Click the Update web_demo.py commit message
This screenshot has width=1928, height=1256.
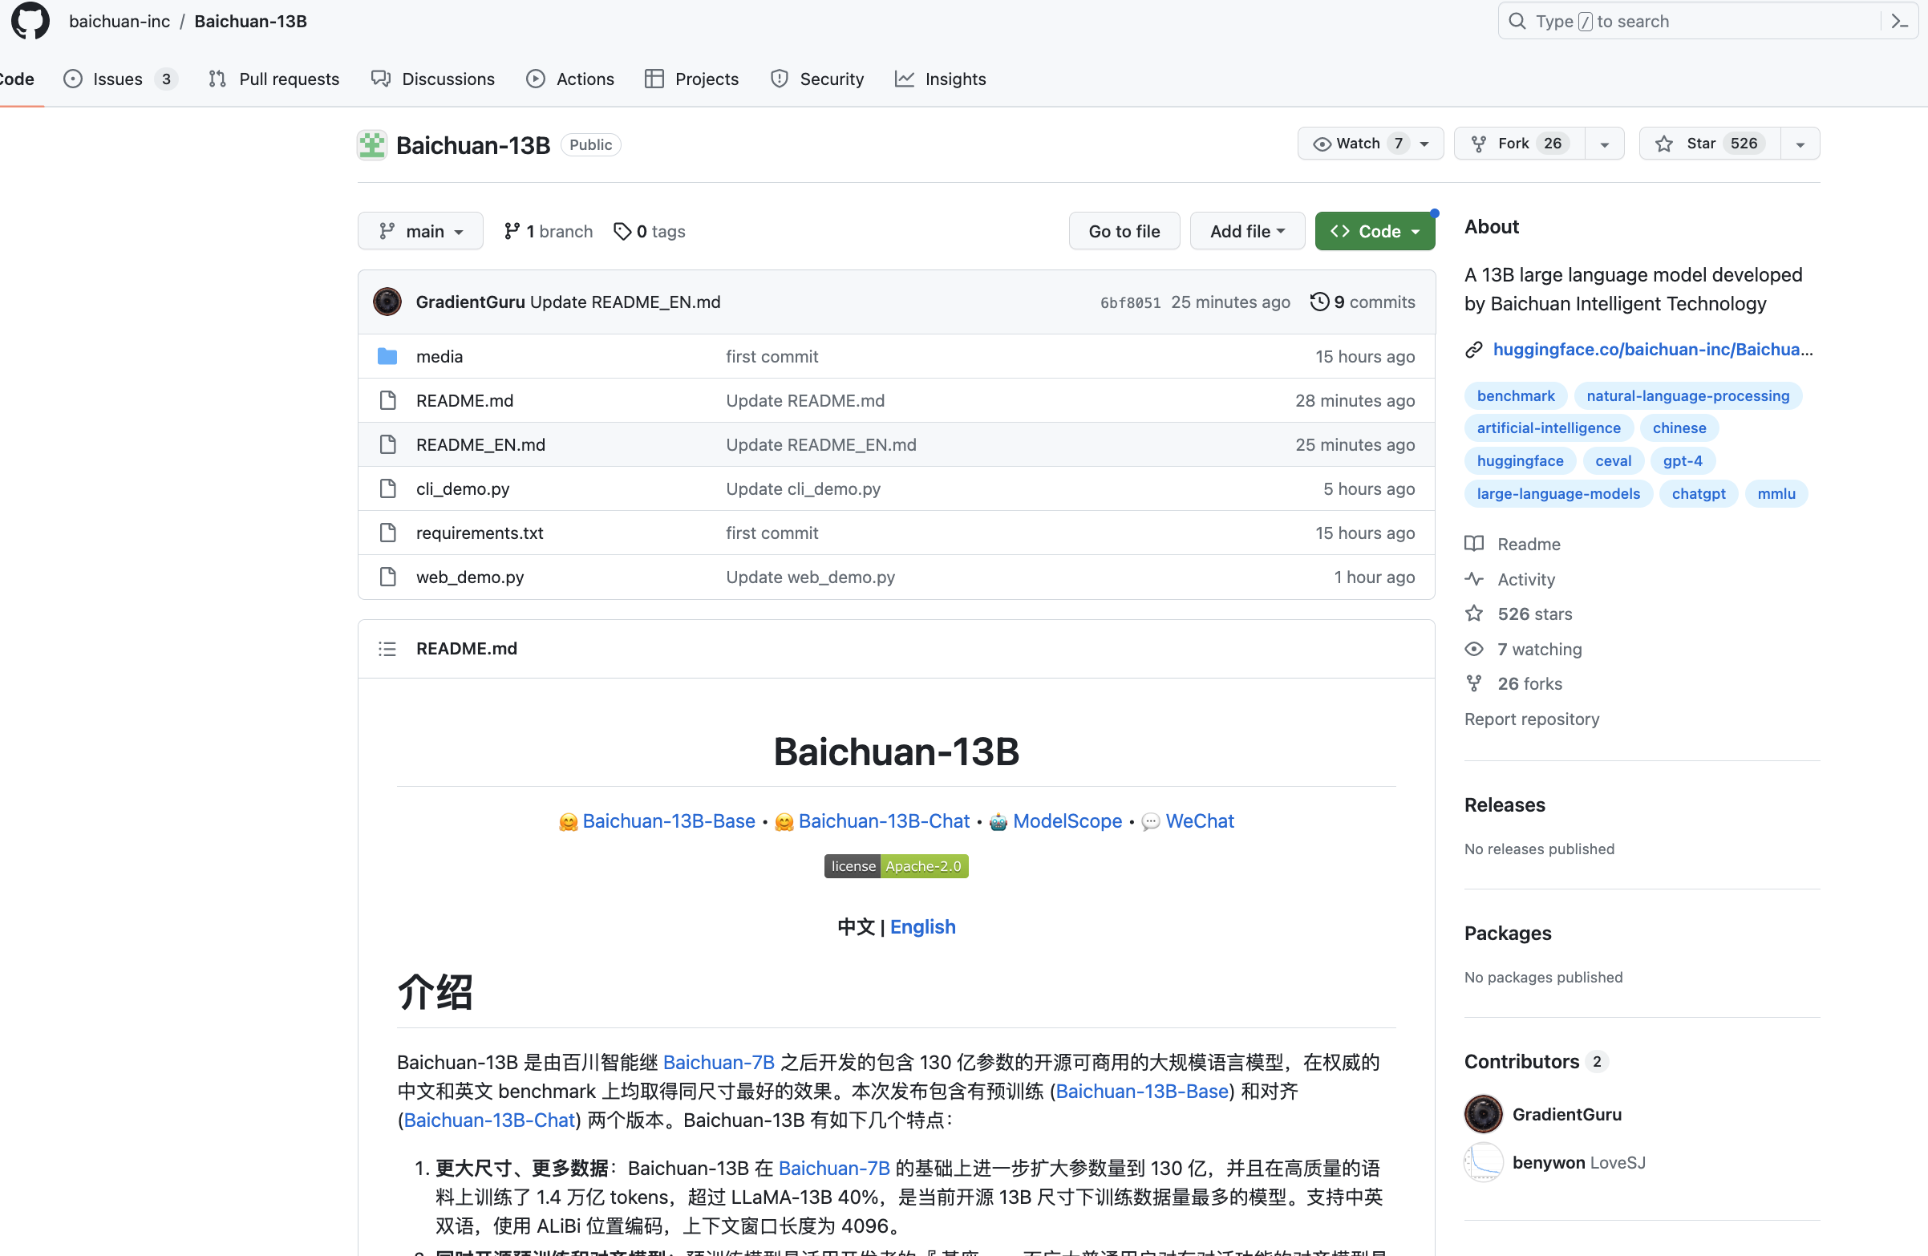[810, 577]
